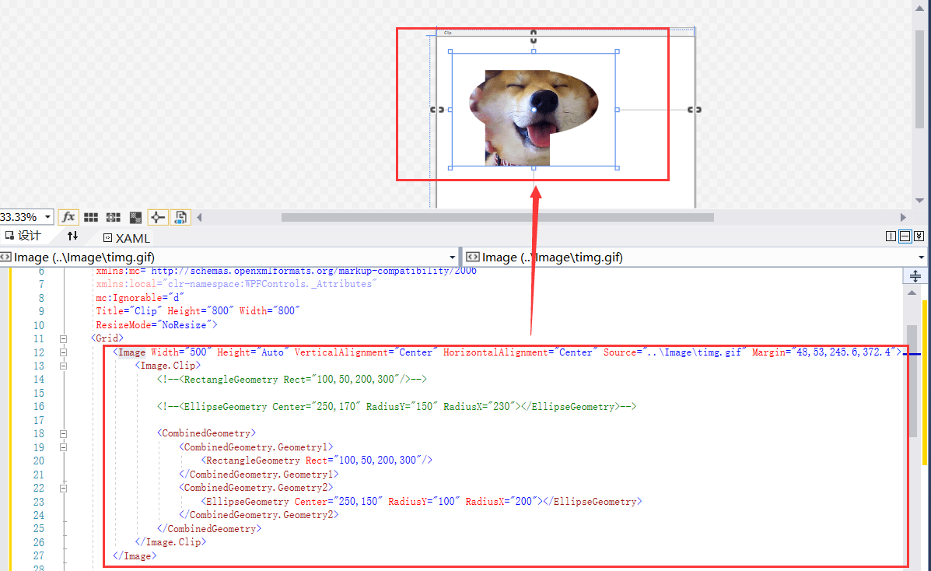This screenshot has width=931, height=571.
Task: Swap the design and XAML panes
Action: point(72,236)
